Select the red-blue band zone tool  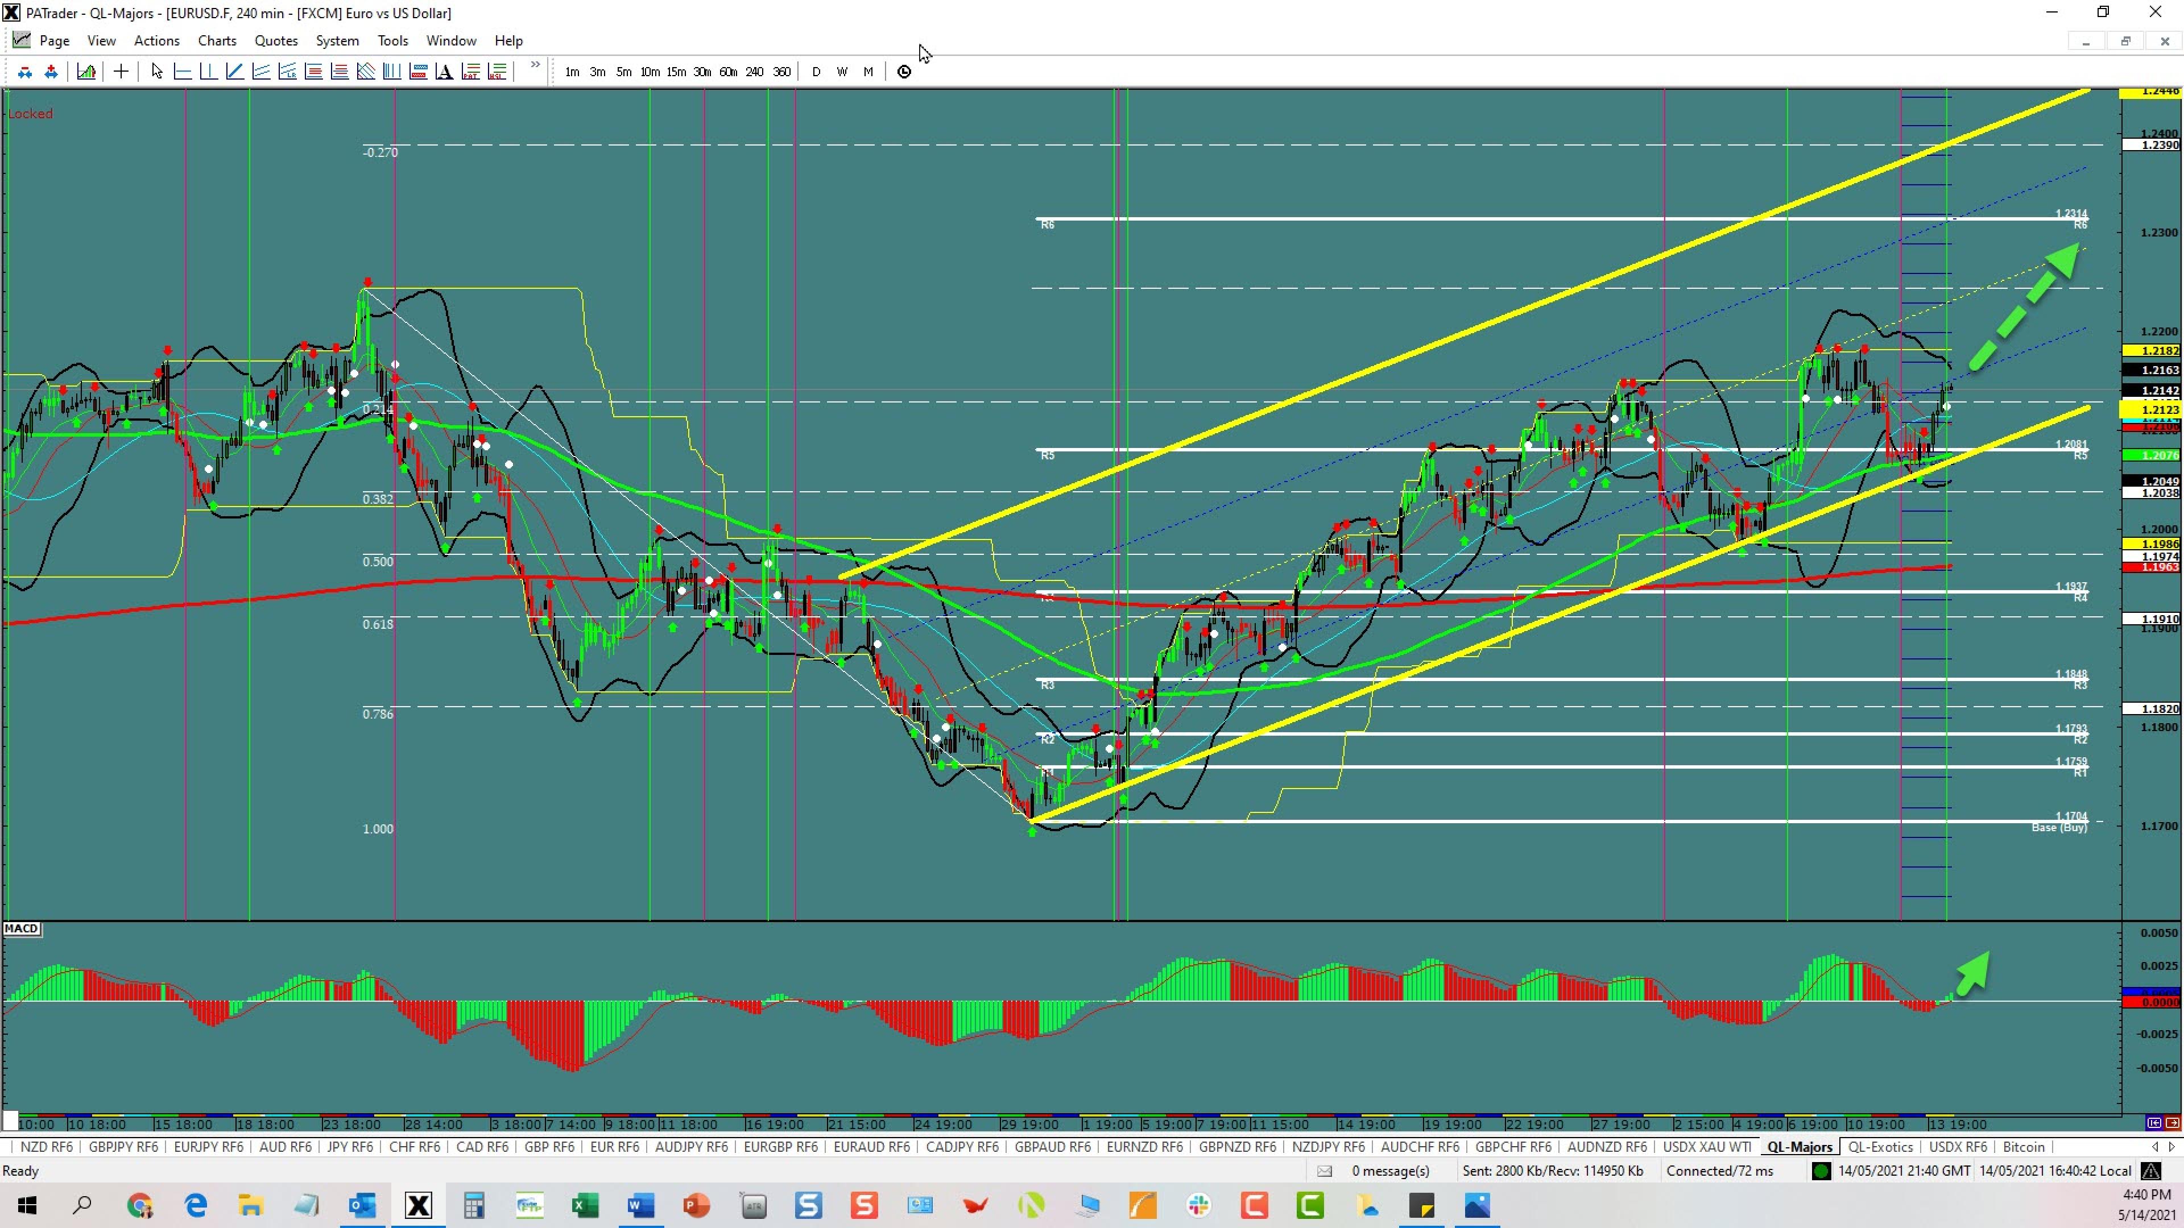tap(418, 72)
